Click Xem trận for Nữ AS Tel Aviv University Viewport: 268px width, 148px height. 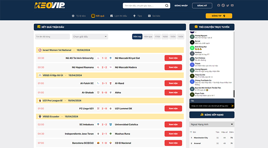click(x=173, y=58)
